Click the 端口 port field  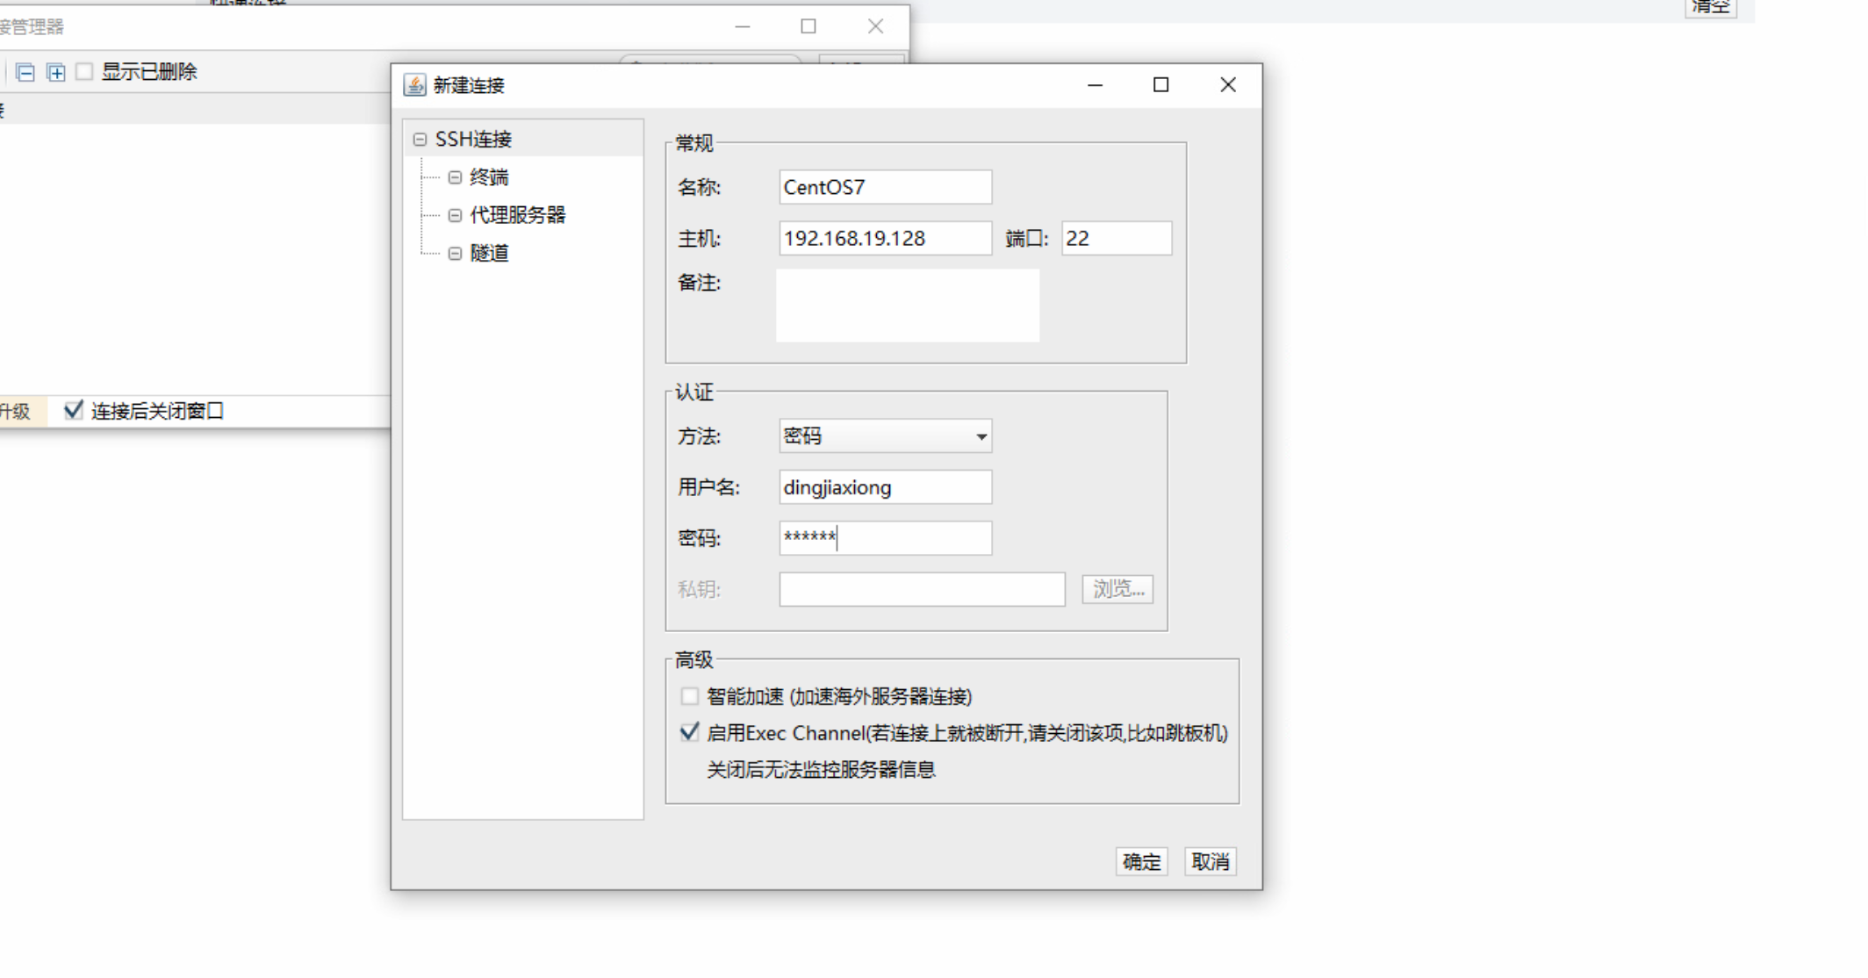1116,238
